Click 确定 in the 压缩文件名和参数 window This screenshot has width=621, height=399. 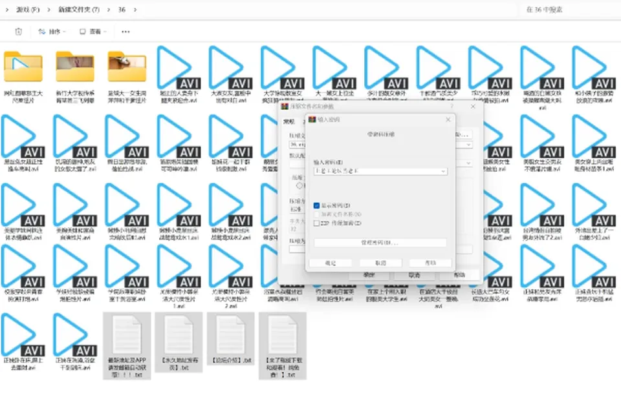point(369,275)
